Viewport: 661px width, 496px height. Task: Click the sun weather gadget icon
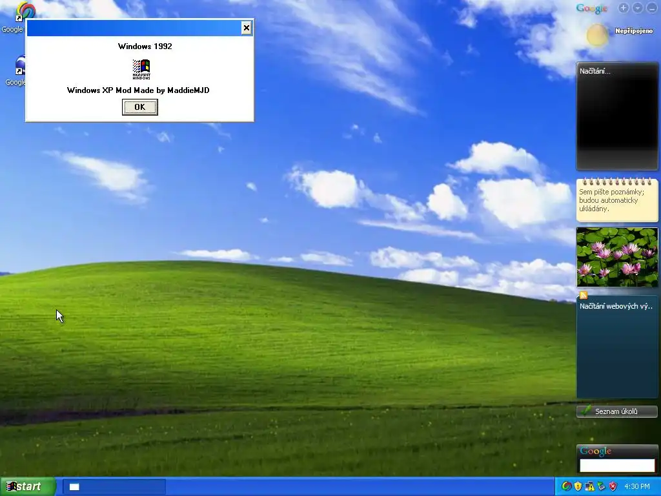coord(597,35)
